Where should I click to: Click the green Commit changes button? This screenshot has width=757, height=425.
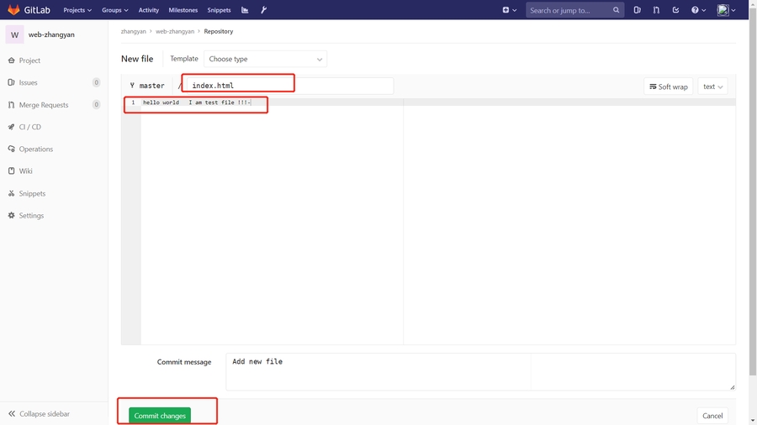click(x=160, y=416)
